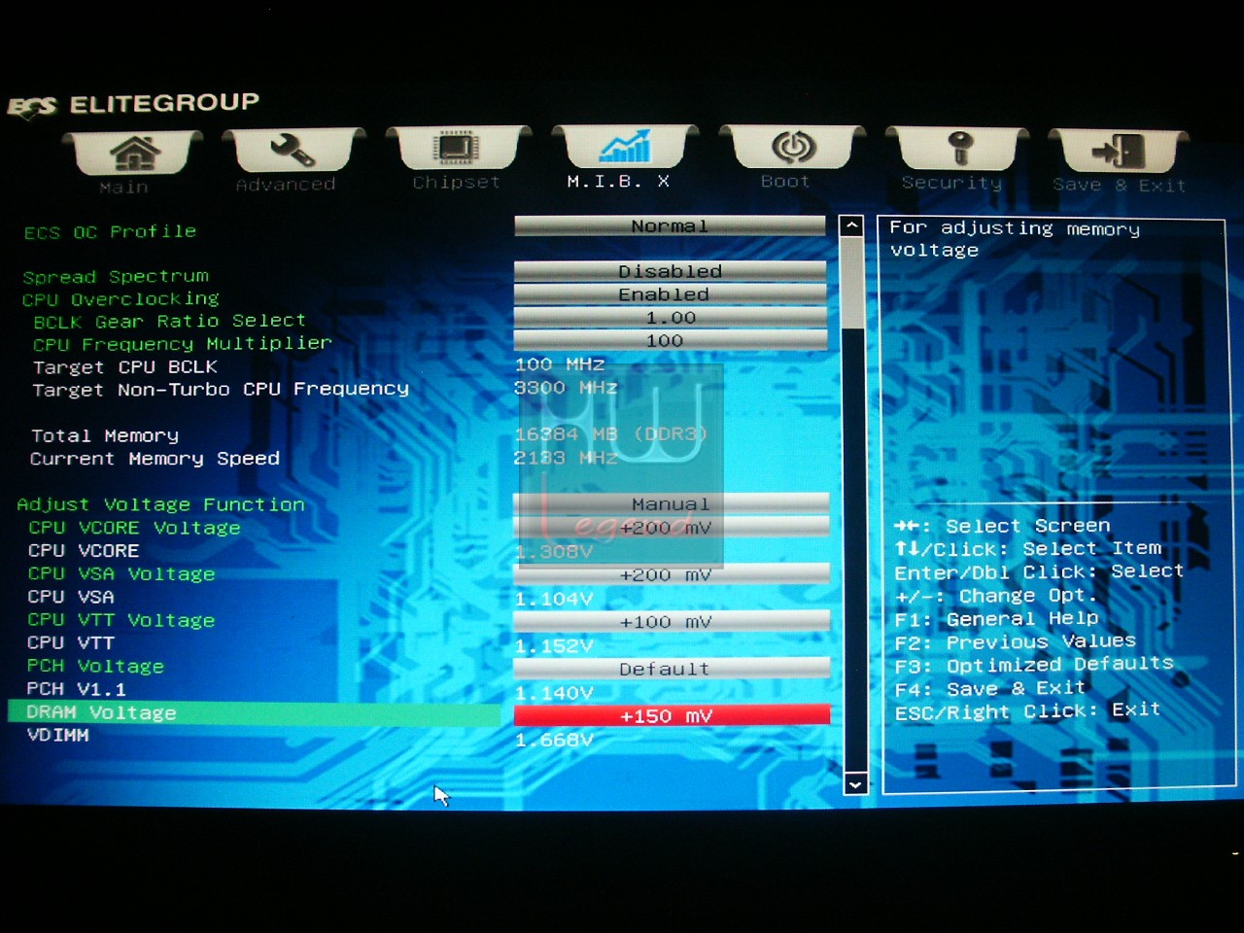Click the ECS Elitegroup logo
The height and width of the screenshot is (933, 1244).
[x=134, y=104]
